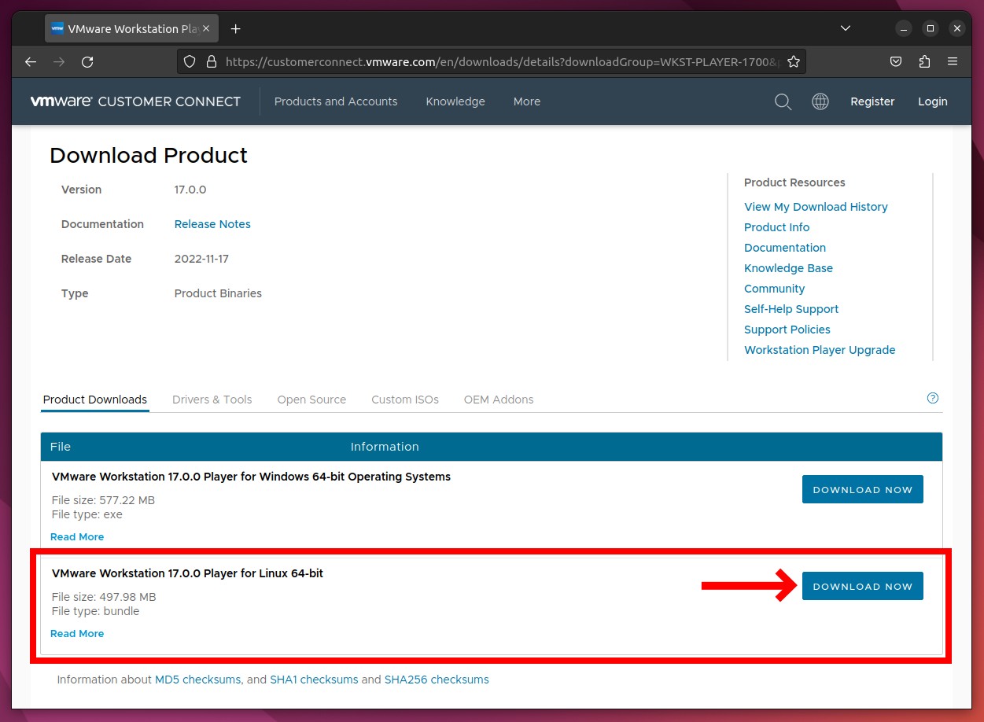This screenshot has height=722, width=984.
Task: Switch to the Open Source tab
Action: coord(311,400)
